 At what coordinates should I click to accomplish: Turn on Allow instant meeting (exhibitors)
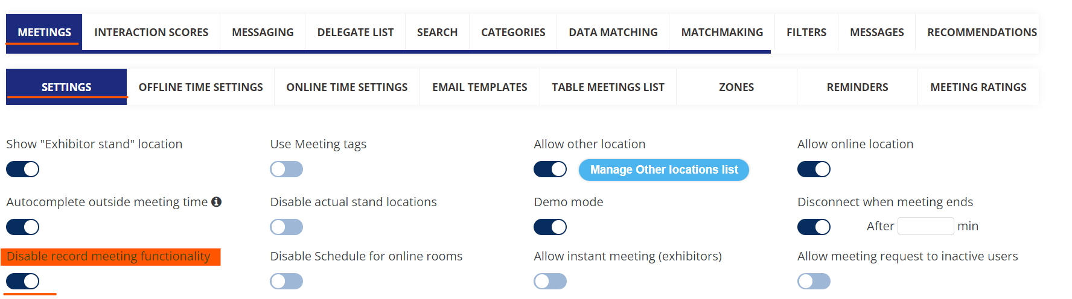[550, 282]
